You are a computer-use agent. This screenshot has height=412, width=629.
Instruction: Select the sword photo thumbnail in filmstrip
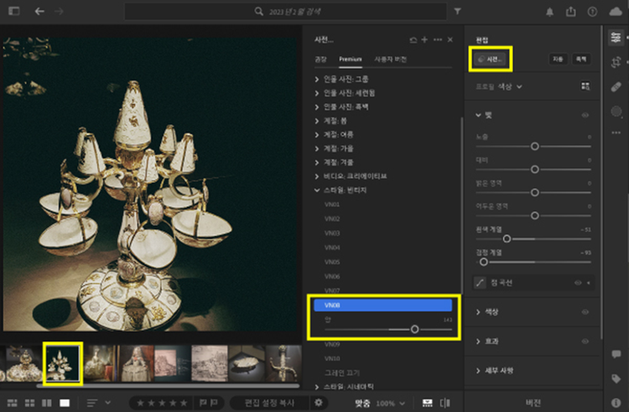(x=283, y=363)
